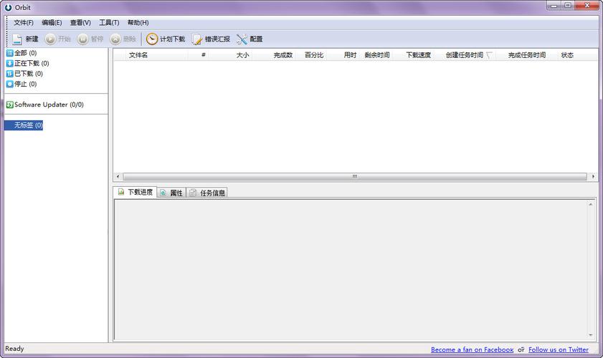Open the 编辑(E) menu
603x358 pixels.
point(52,23)
